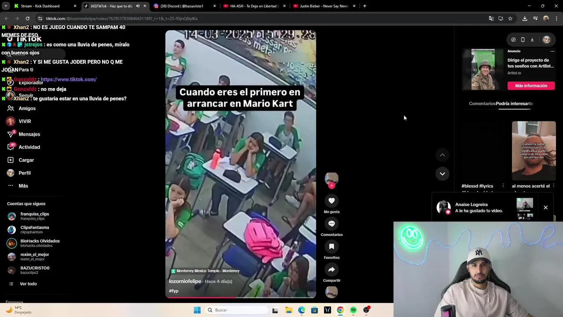Open the Artlist ad thumbnail
This screenshot has width=563, height=317.
pos(483,70)
